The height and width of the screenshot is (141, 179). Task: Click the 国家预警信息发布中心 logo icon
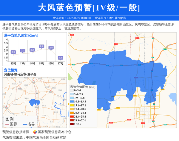(x=35, y=132)
